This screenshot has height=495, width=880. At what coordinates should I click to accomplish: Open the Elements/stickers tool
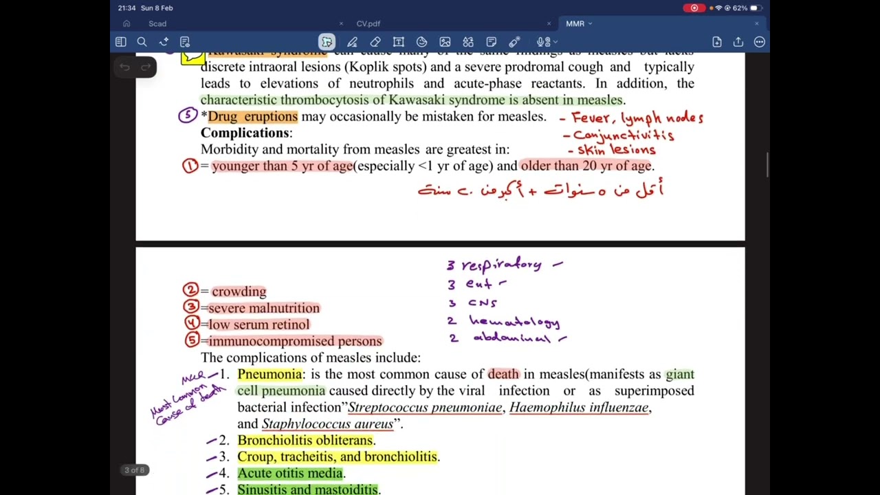pyautogui.click(x=468, y=42)
